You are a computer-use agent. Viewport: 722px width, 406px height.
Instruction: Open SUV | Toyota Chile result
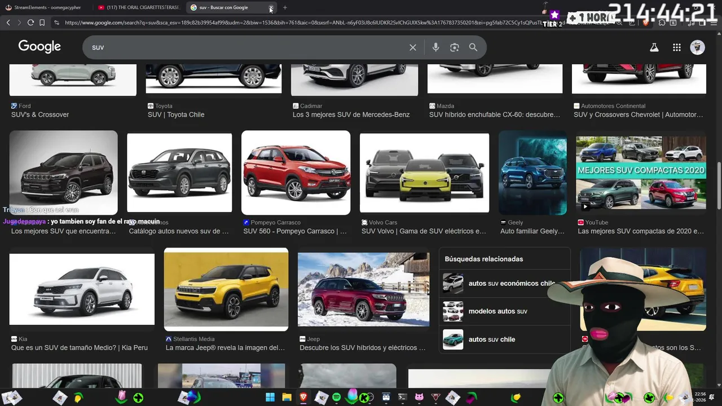point(176,114)
